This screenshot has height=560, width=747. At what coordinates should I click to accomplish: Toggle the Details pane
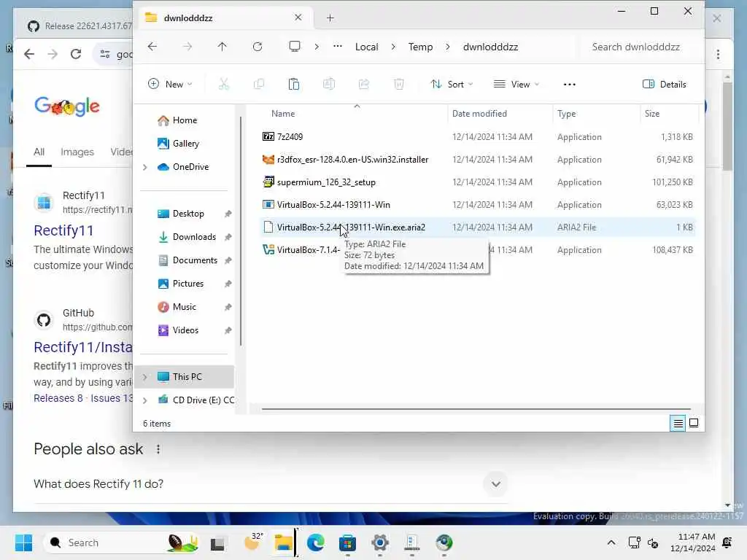coord(665,85)
